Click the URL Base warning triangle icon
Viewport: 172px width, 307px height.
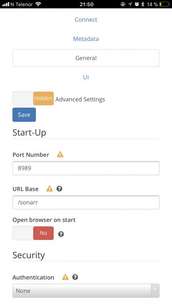(x=50, y=189)
